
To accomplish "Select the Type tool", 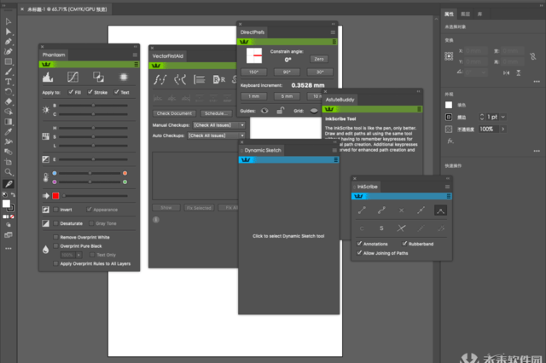I will pos(9,82).
